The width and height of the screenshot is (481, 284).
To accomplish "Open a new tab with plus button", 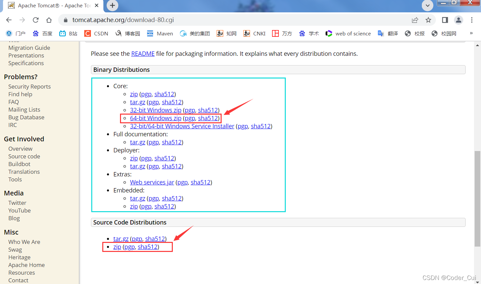I will coord(112,5).
